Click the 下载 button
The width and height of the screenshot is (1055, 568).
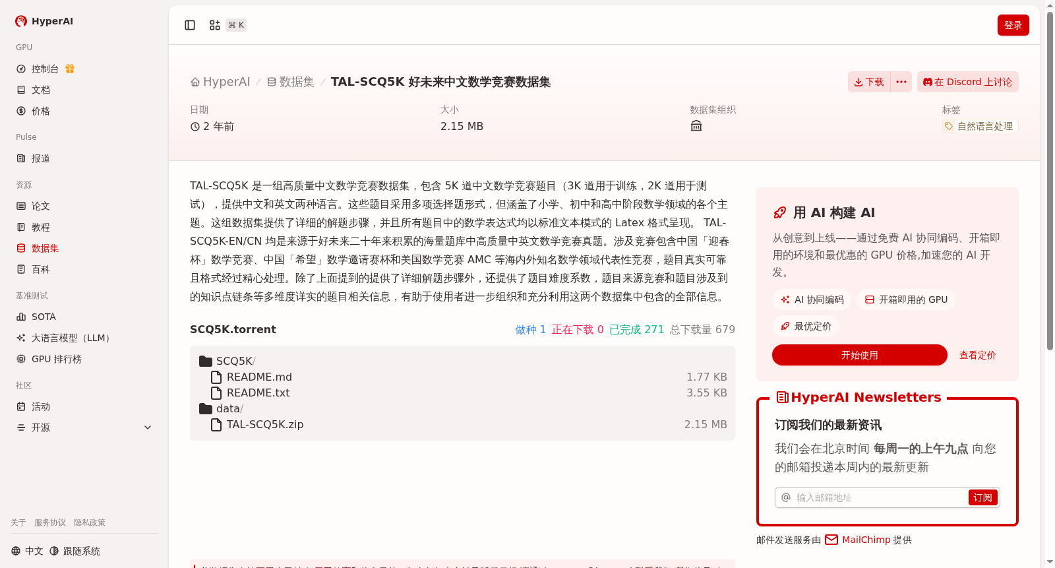(x=869, y=82)
